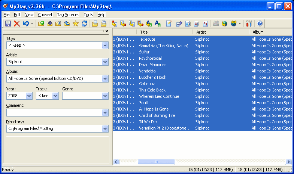The image size is (294, 174).
Task: Expand the Artist field dropdown arrow
Action: click(105, 62)
